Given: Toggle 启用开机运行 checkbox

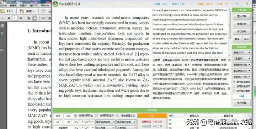Looking at the screenshot, I should [x=96, y=115].
